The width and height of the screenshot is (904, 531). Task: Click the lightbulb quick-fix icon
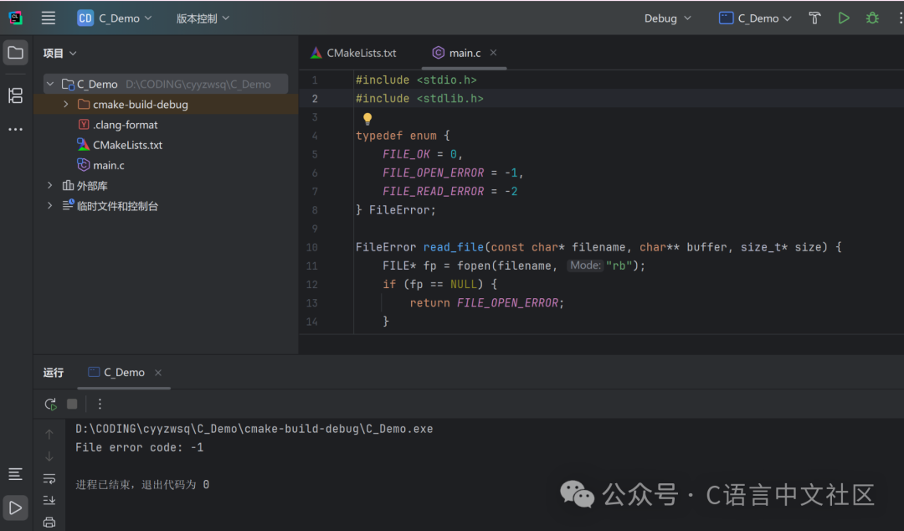pyautogui.click(x=367, y=119)
